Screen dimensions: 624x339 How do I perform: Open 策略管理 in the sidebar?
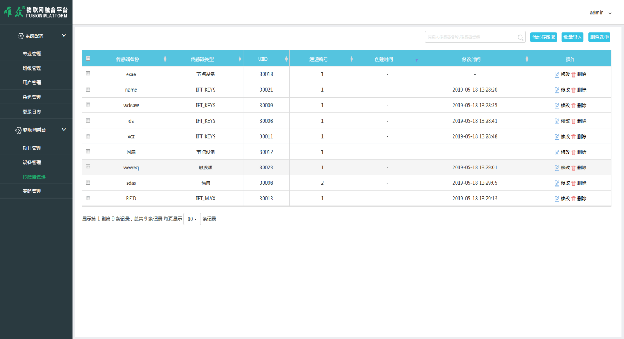[32, 191]
